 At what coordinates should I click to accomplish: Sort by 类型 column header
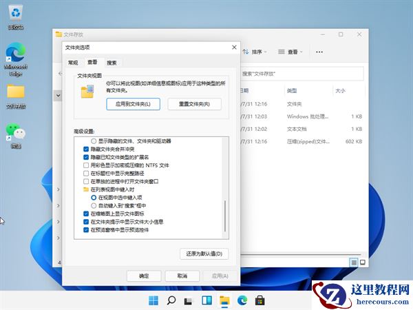pos(292,91)
